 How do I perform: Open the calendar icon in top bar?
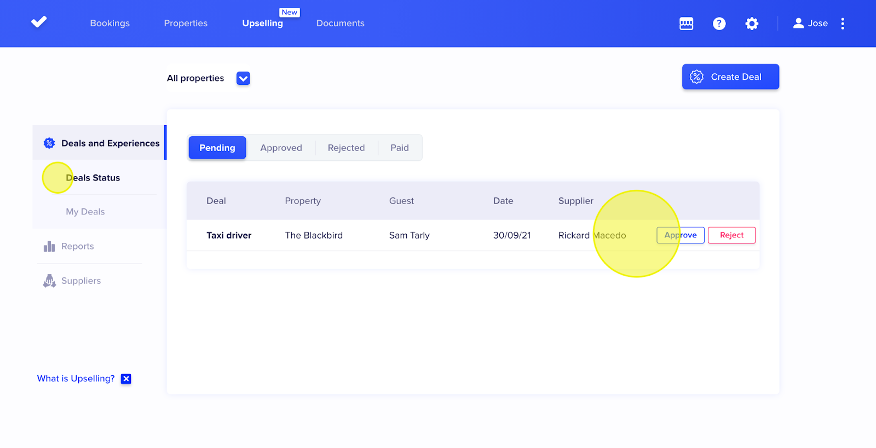686,24
